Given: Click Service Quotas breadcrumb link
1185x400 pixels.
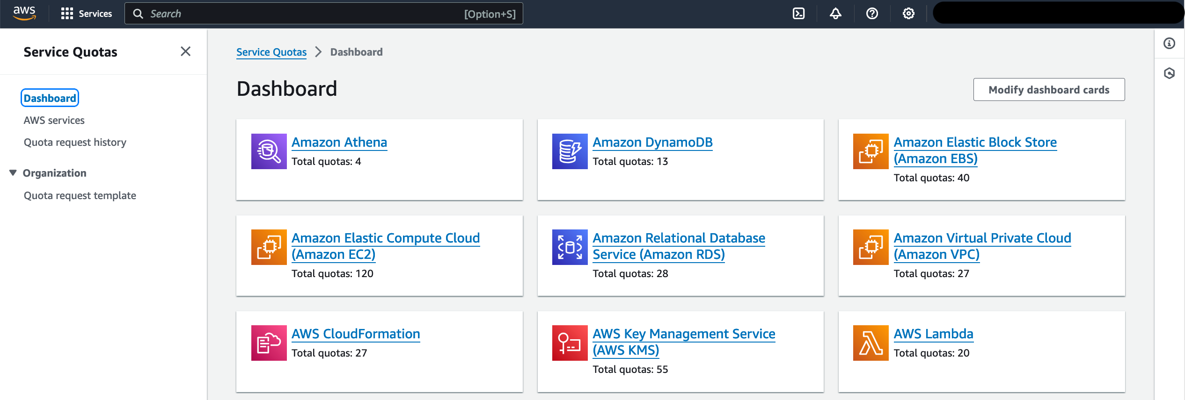Looking at the screenshot, I should coord(271,52).
